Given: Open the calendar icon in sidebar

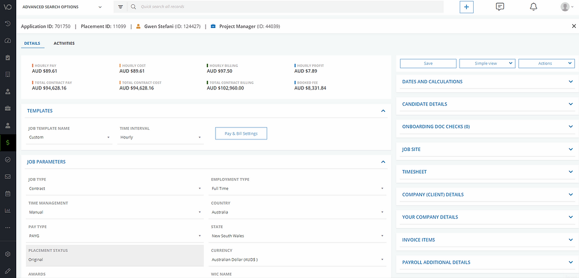Looking at the screenshot, I should coord(8,194).
